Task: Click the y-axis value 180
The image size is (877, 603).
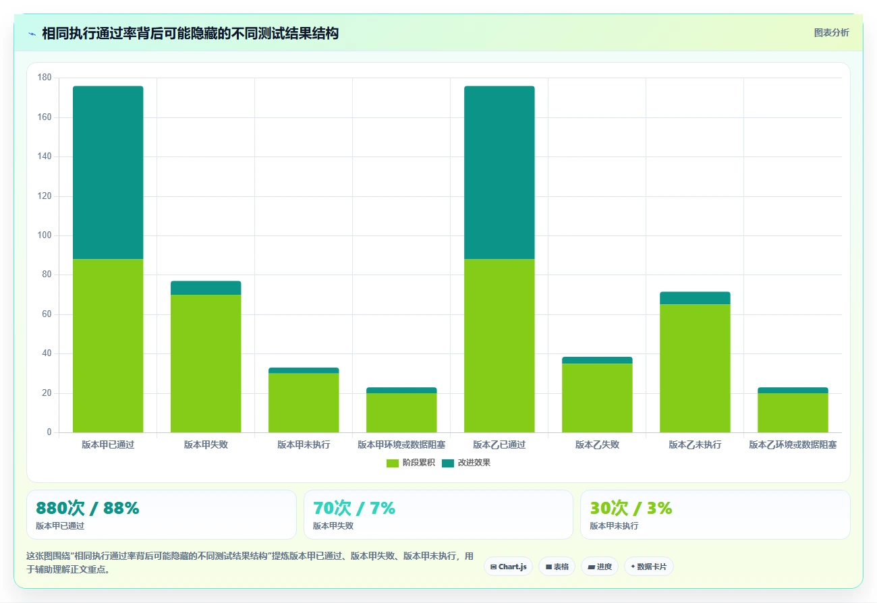Action: (45, 78)
